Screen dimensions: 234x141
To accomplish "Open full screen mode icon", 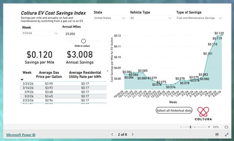I will pos(226,135).
